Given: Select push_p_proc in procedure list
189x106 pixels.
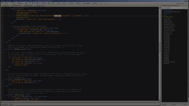Looking at the screenshot, I should click(x=167, y=32).
